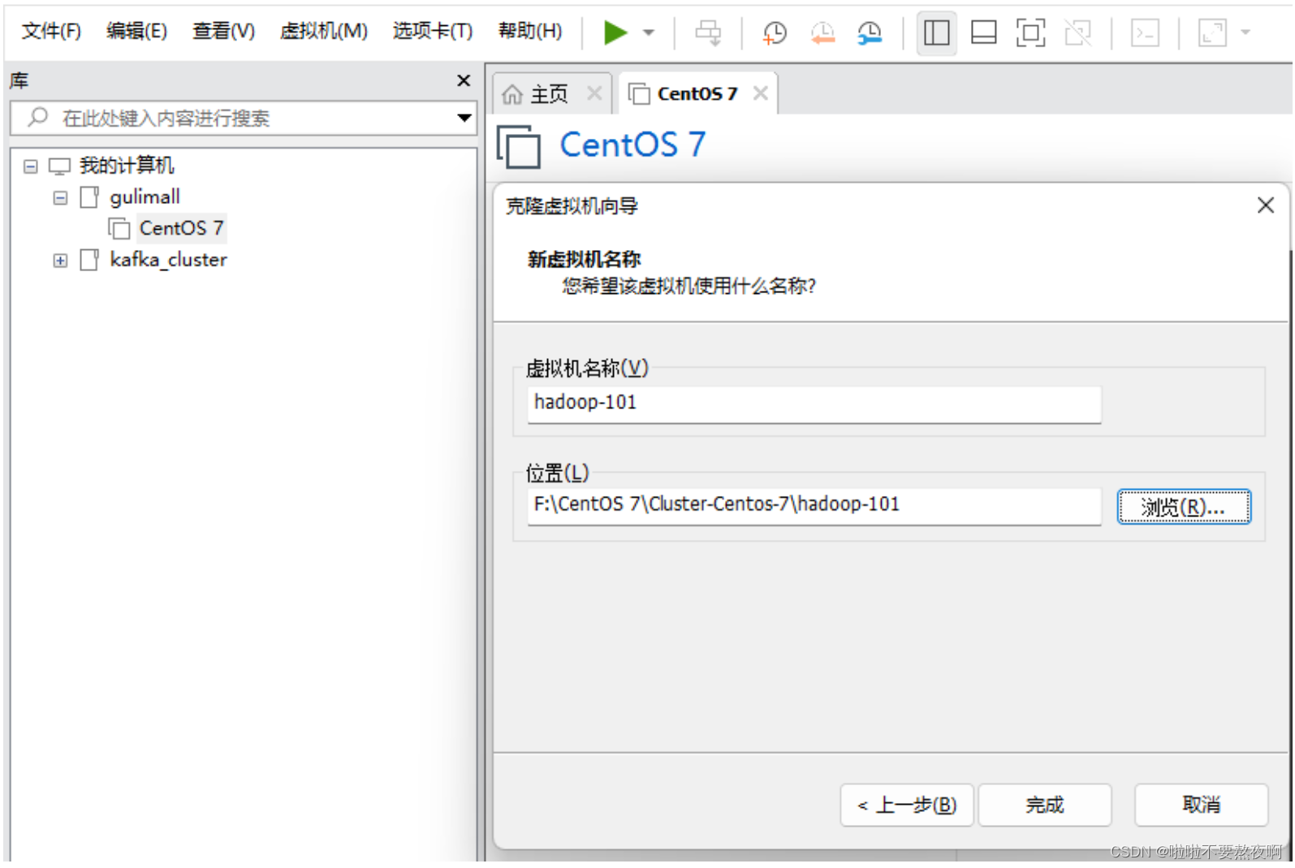The image size is (1295, 868).
Task: Take a snapshot using the clock-plus icon
Action: (775, 32)
